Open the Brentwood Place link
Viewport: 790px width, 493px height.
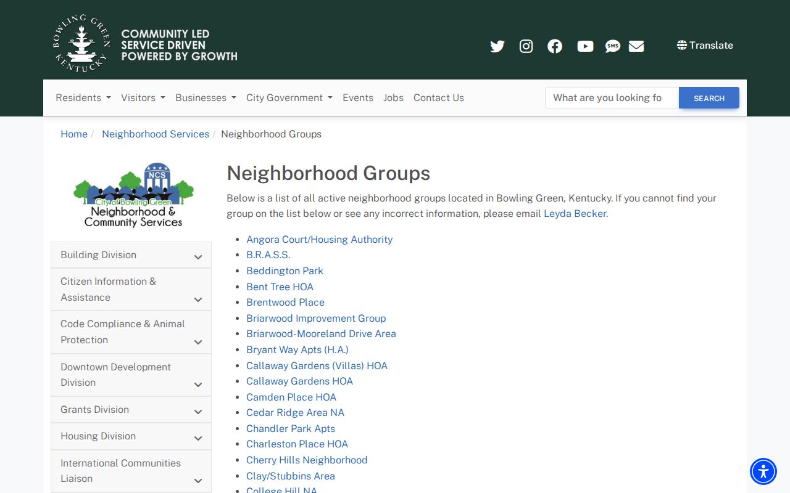(285, 302)
